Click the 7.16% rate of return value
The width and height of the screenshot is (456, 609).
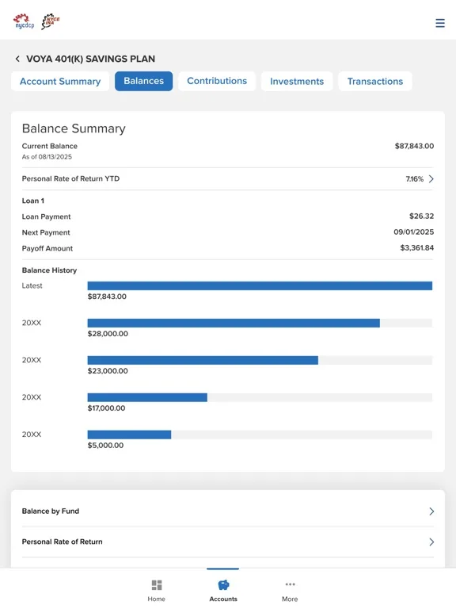(415, 179)
